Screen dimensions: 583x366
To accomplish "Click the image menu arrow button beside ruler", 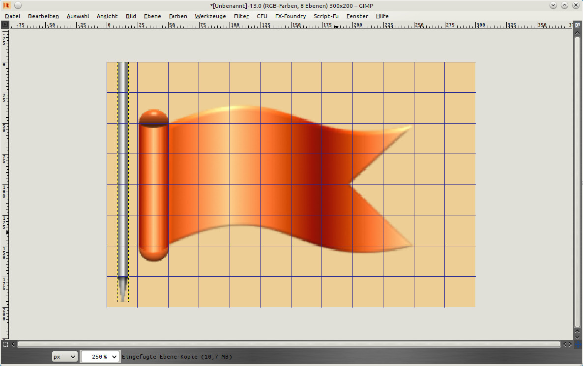I will point(5,25).
